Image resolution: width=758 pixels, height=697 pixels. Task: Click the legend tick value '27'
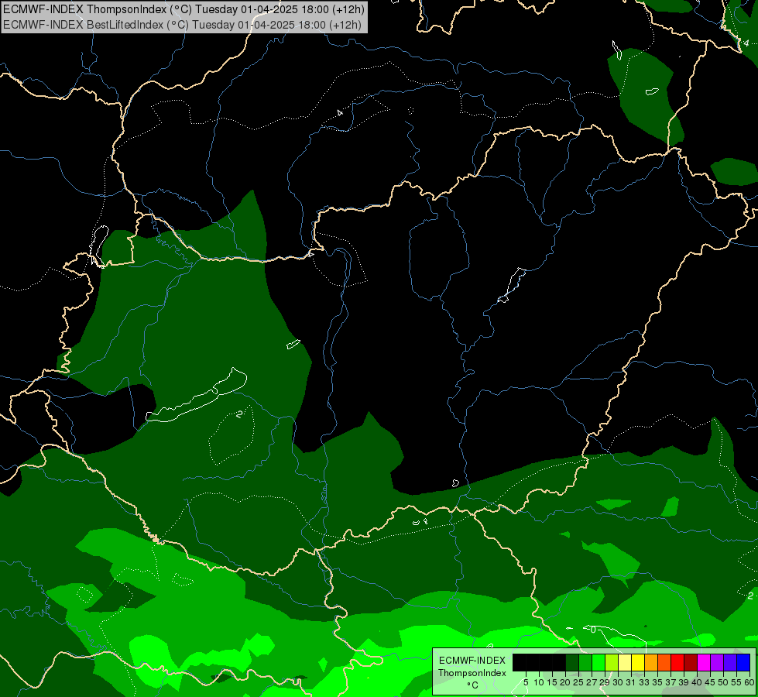click(592, 682)
